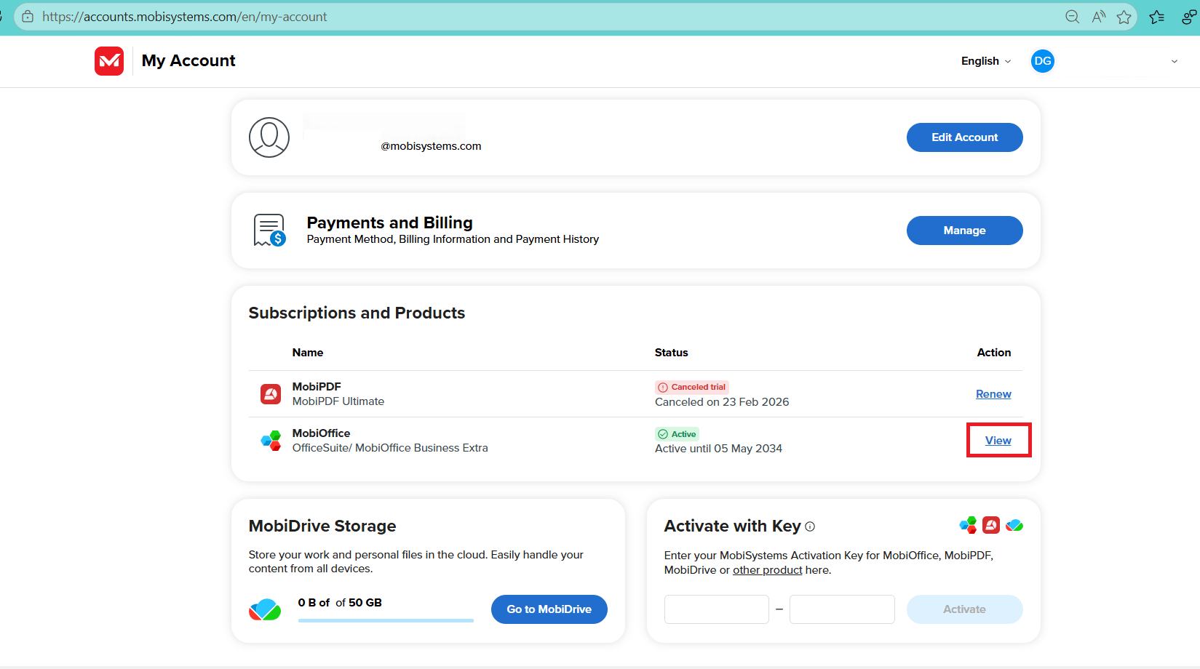Open the other product link
This screenshot has width=1200, height=669.
click(768, 570)
